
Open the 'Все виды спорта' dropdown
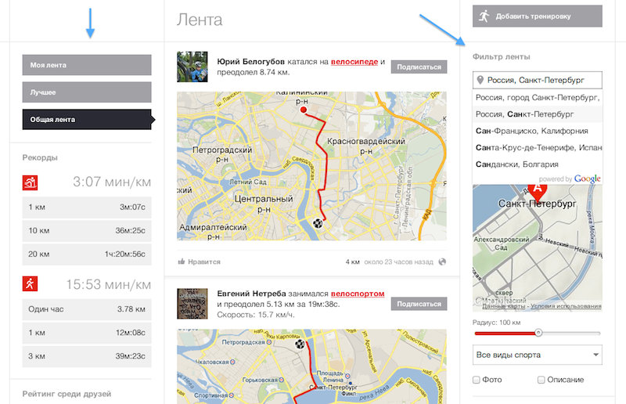[538, 355]
